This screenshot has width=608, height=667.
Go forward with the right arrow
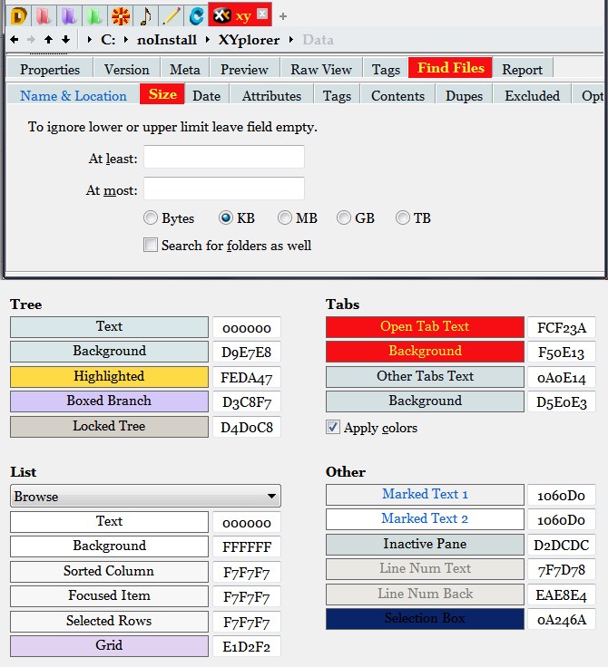click(31, 40)
